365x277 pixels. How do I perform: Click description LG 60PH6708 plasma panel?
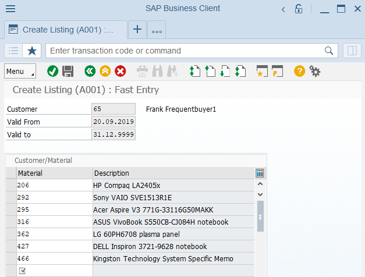coord(173,234)
